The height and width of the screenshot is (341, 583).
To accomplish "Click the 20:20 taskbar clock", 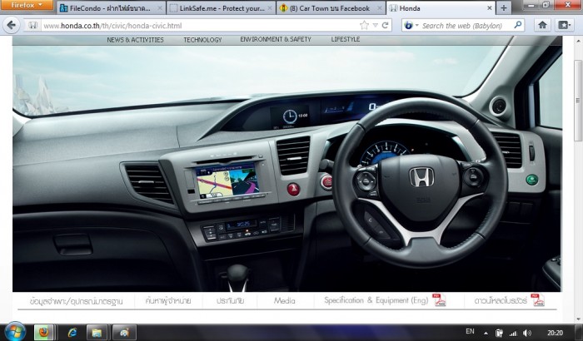I will [x=555, y=333].
